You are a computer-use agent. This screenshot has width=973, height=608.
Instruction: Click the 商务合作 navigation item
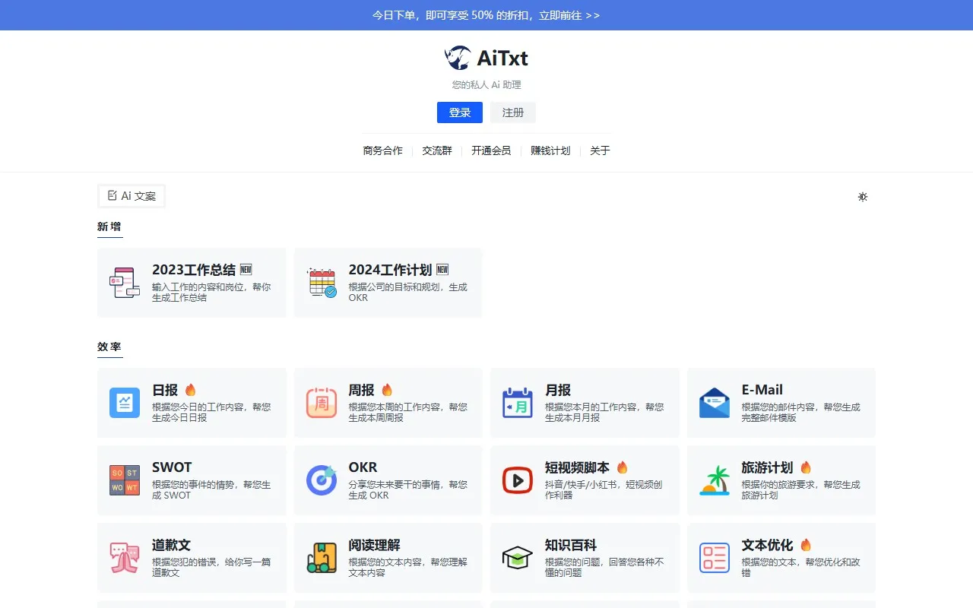[x=382, y=150]
